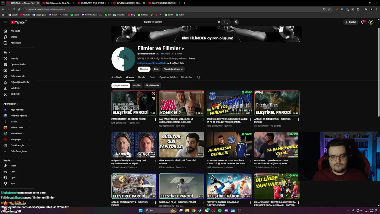Viewport: 380px width, 214px height.
Task: Subscribe with the Abone ol button
Action: 144,69
